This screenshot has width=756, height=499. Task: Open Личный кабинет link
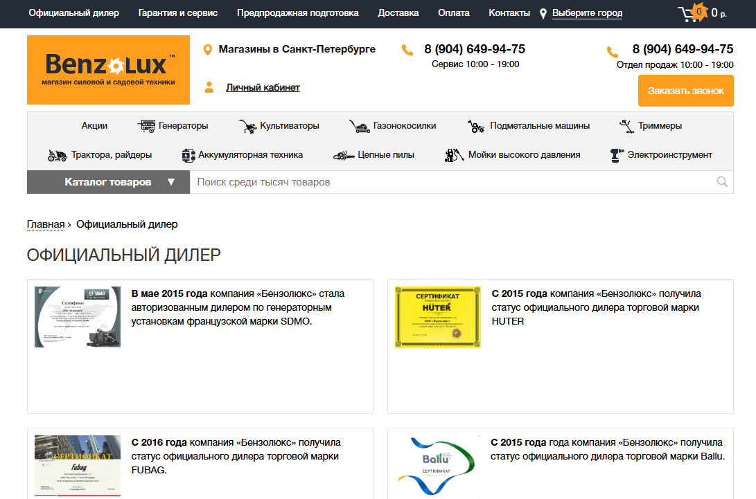coord(263,87)
